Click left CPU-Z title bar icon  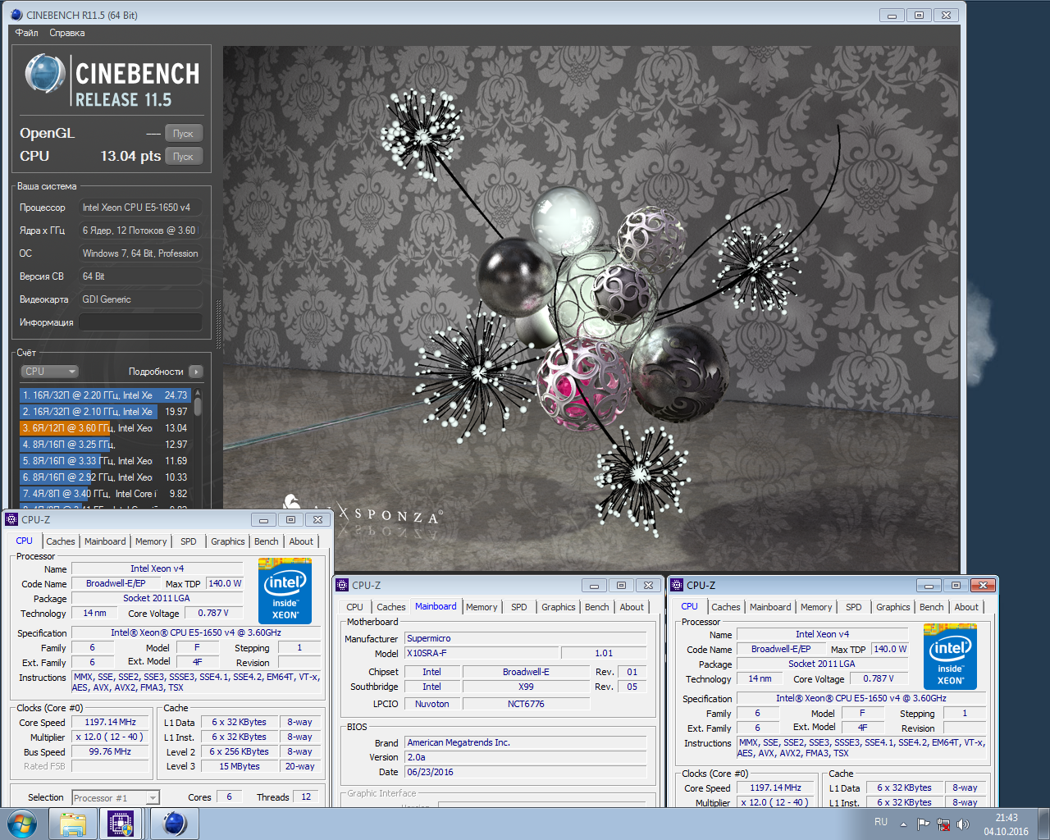click(x=11, y=519)
